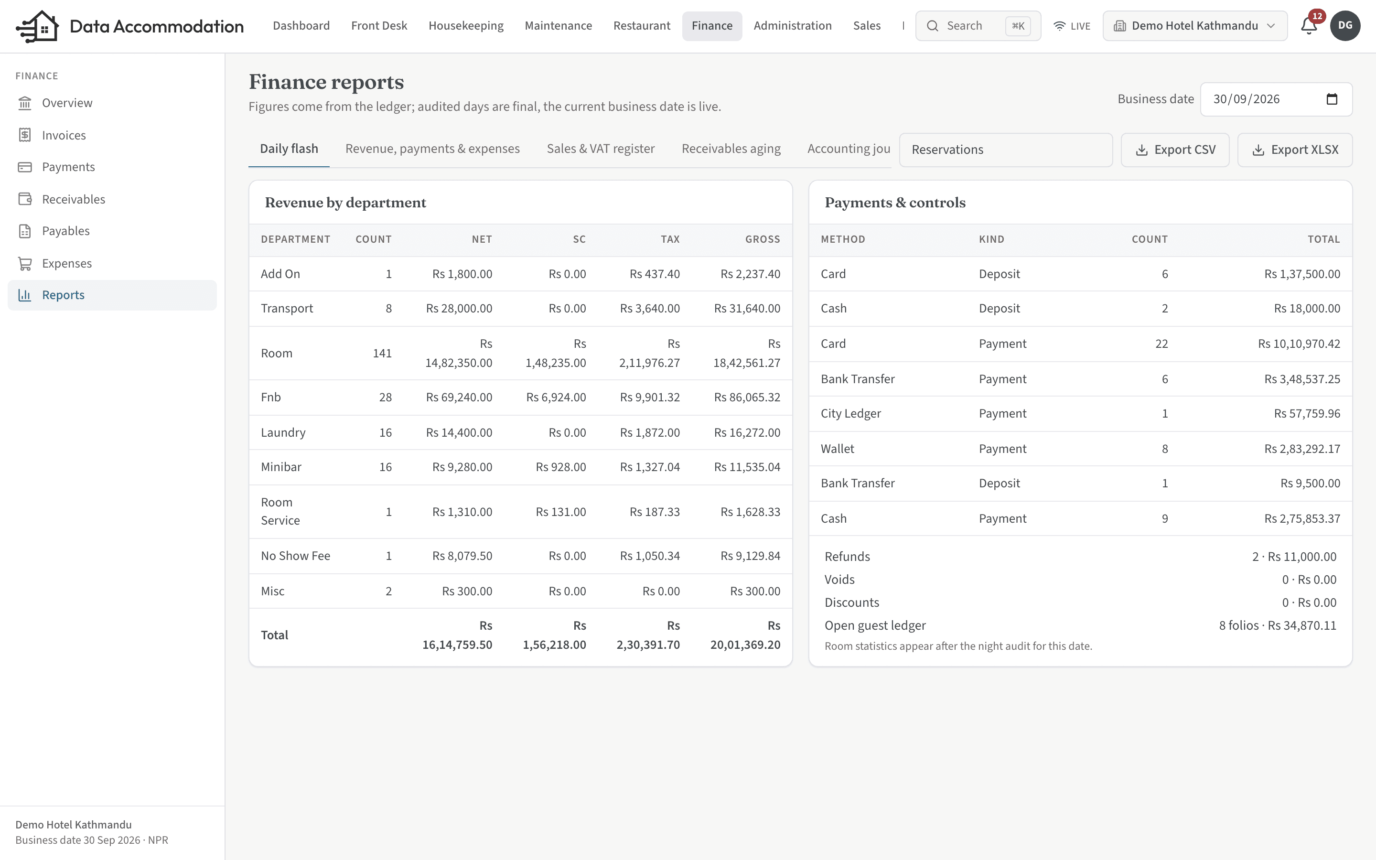
Task: Select the Daily flash tab
Action: click(289, 149)
